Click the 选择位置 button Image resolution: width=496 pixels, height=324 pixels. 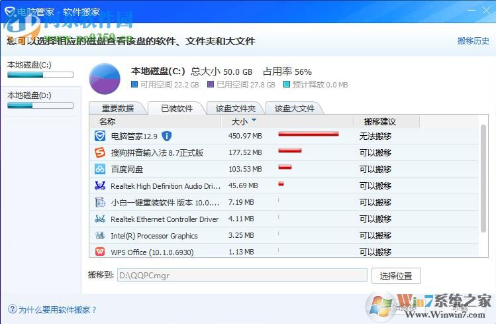[396, 276]
